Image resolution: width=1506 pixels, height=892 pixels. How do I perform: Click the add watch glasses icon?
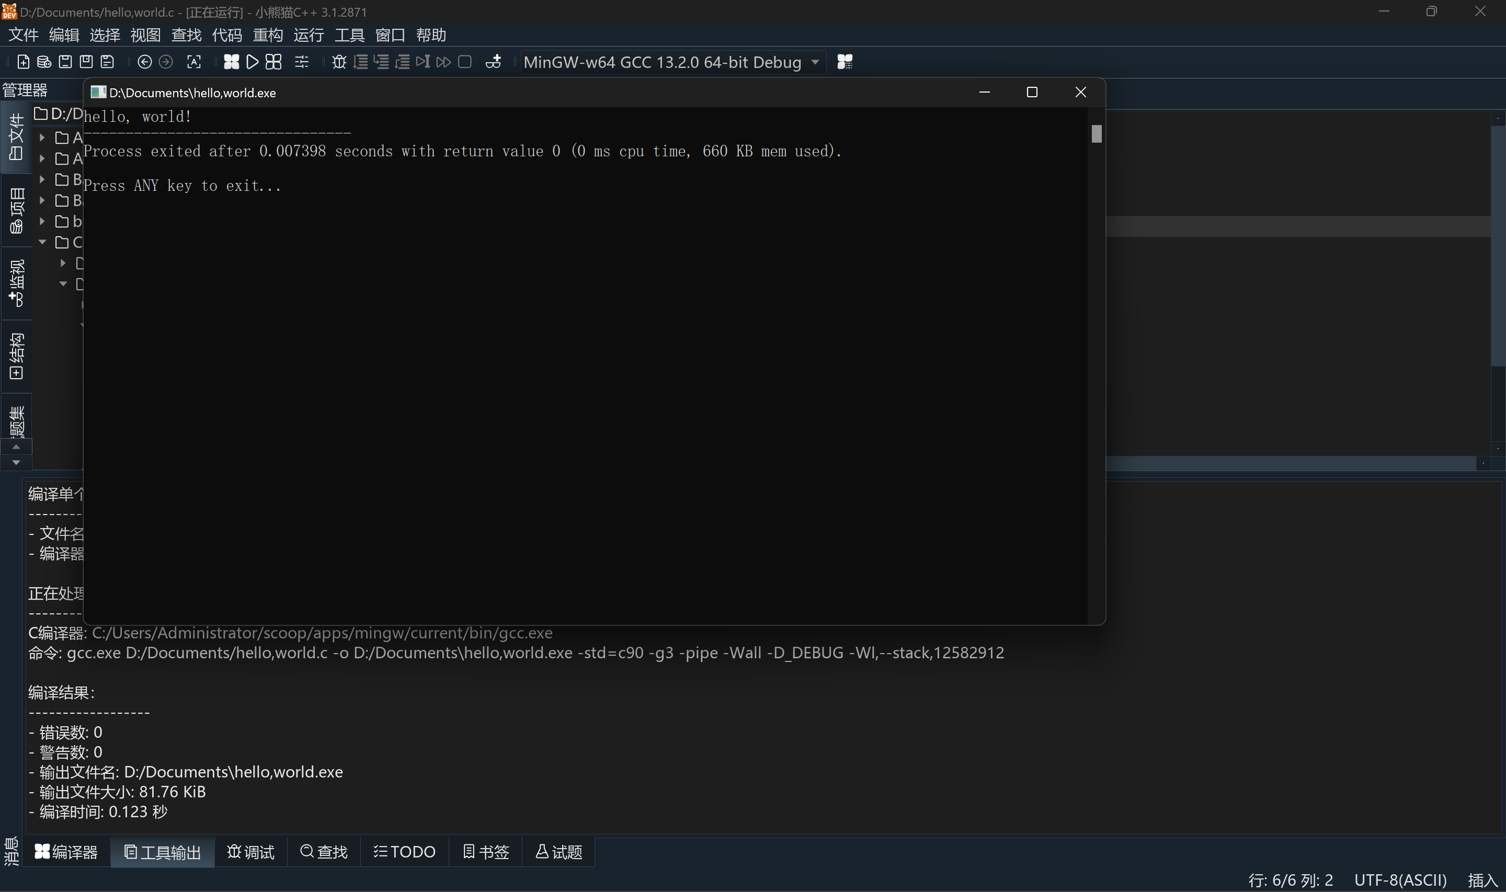493,61
